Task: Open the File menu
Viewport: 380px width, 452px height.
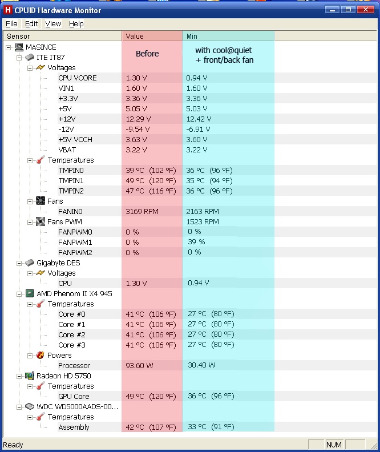Action: coord(11,24)
